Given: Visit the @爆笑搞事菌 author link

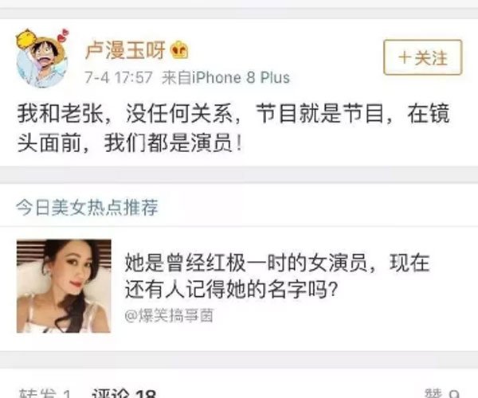Looking at the screenshot, I should pyautogui.click(x=169, y=315).
